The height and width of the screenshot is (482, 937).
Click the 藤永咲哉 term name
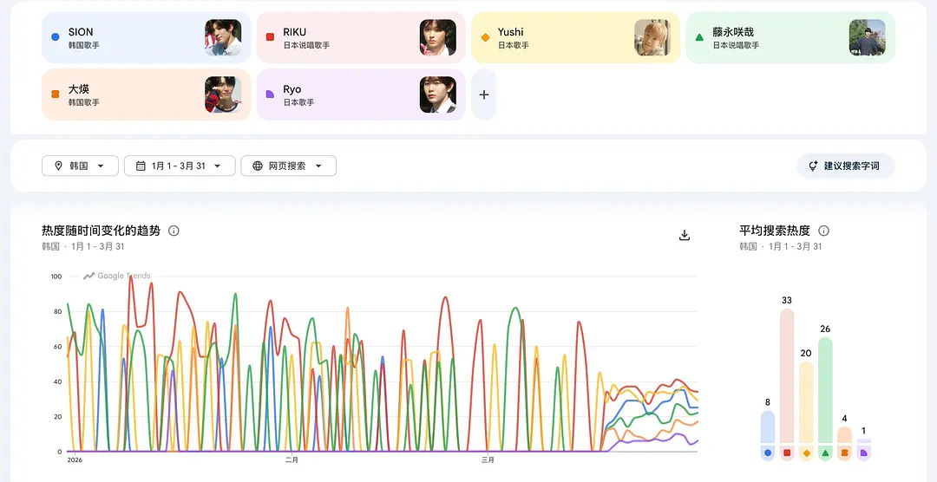click(733, 32)
